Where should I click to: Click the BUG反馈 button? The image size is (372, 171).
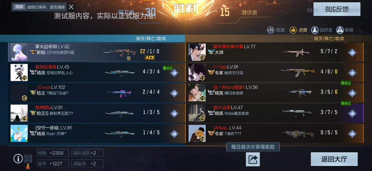click(337, 9)
